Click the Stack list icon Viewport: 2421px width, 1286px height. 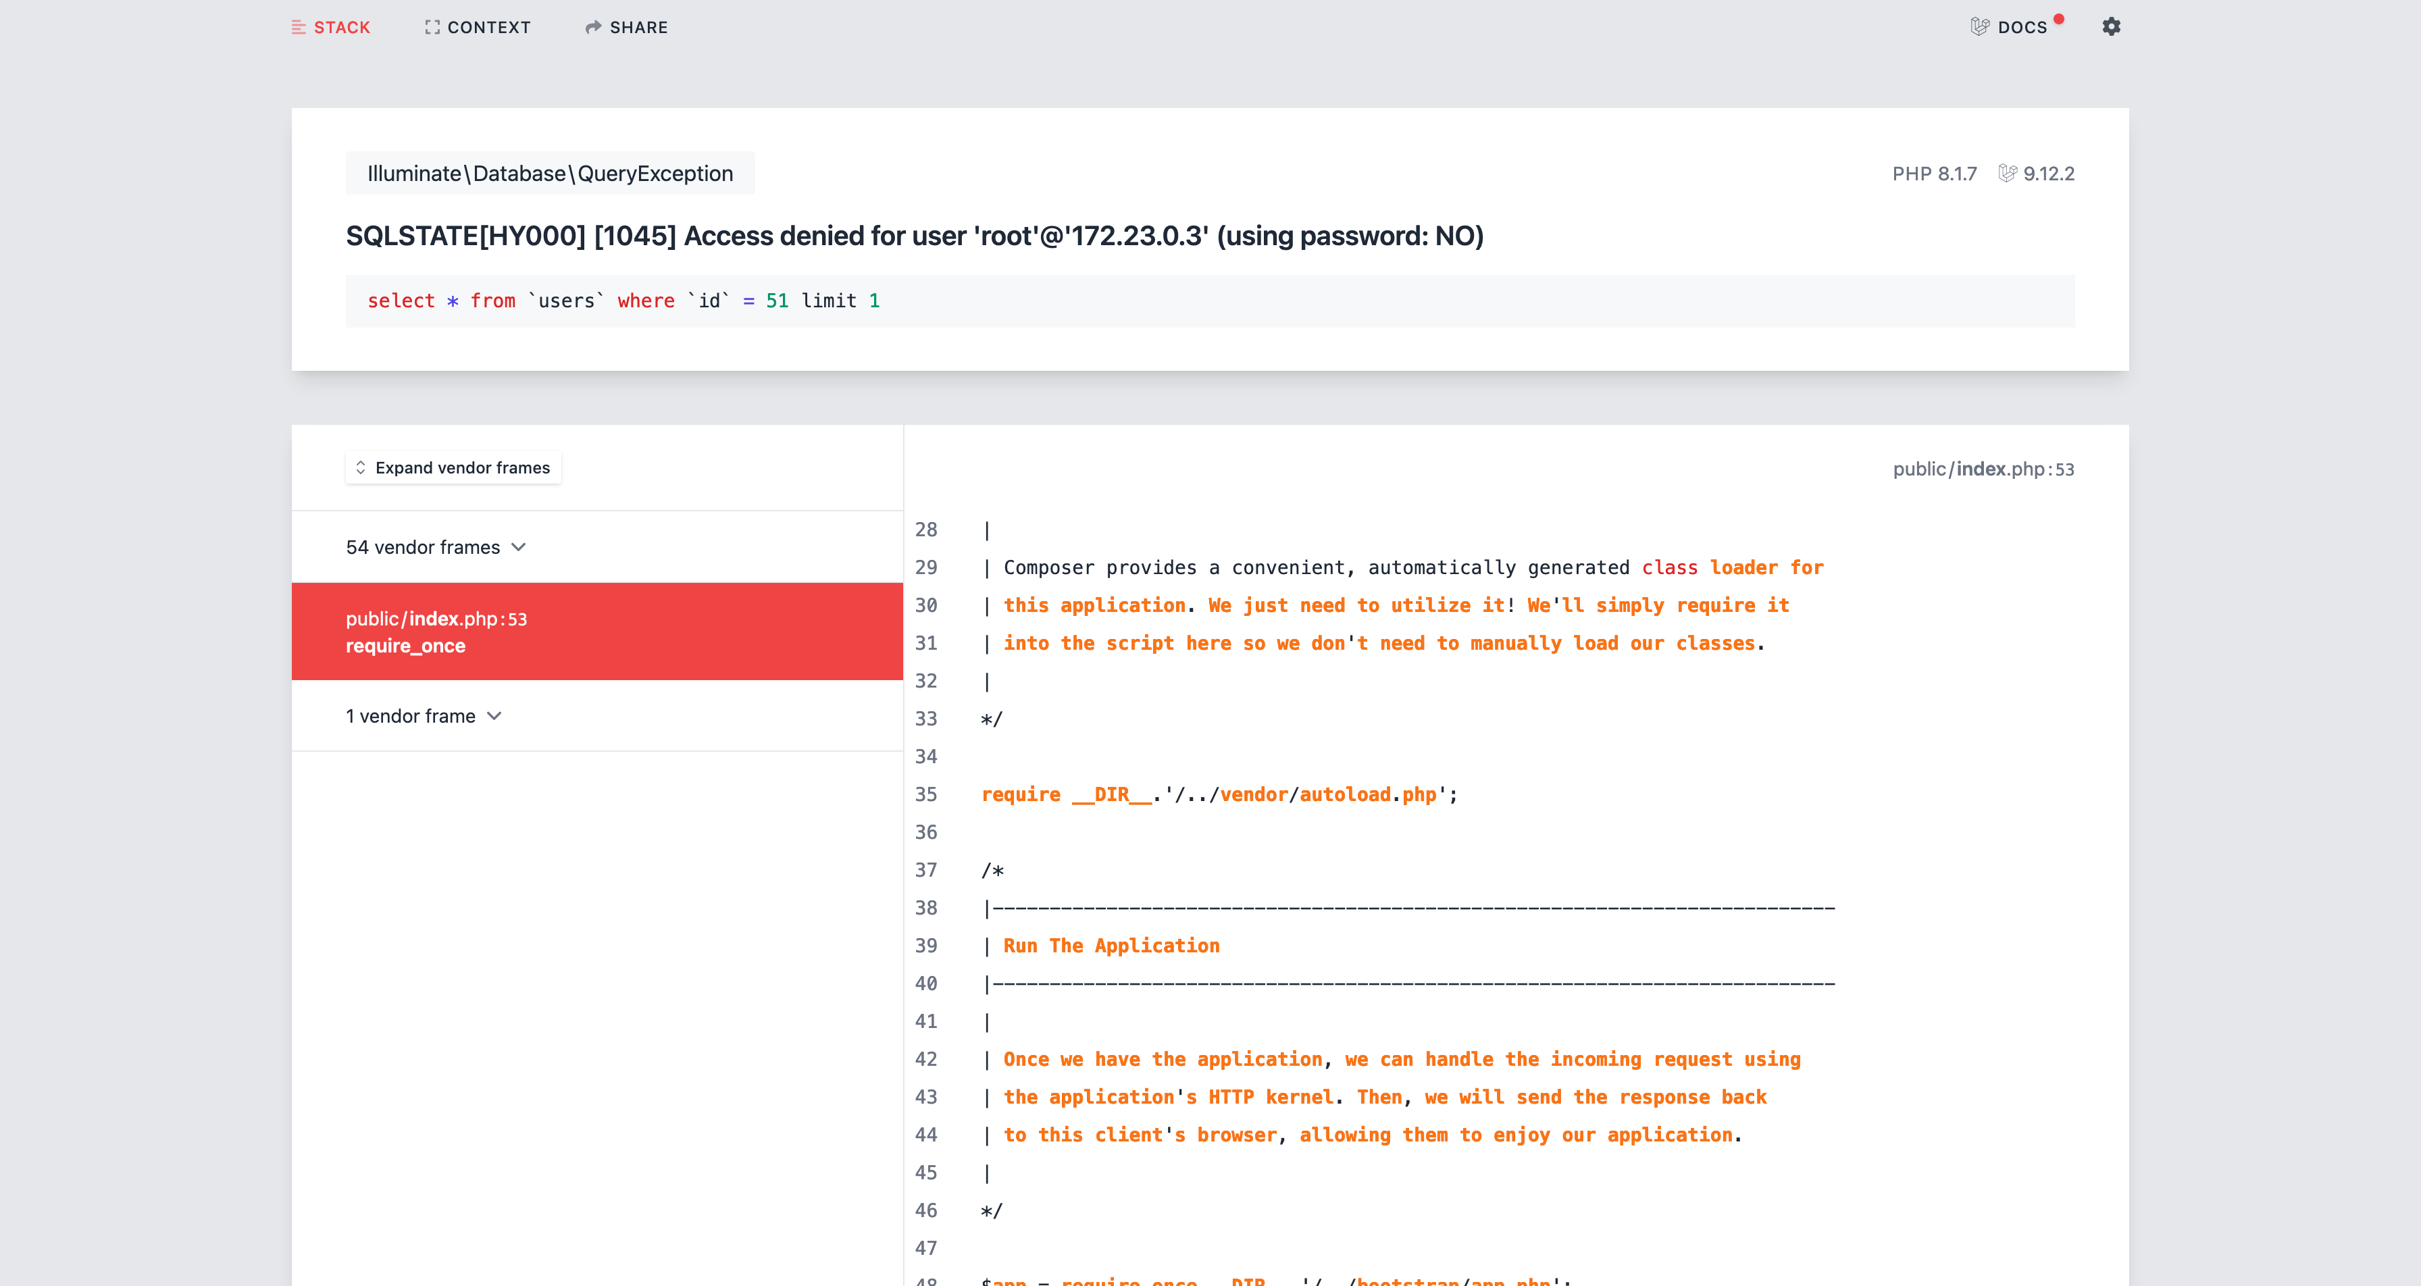pyautogui.click(x=299, y=27)
